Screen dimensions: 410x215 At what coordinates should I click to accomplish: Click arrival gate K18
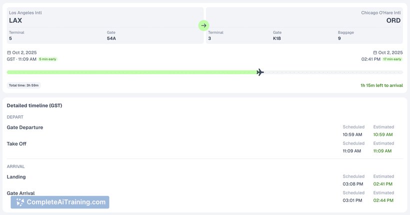click(277, 38)
